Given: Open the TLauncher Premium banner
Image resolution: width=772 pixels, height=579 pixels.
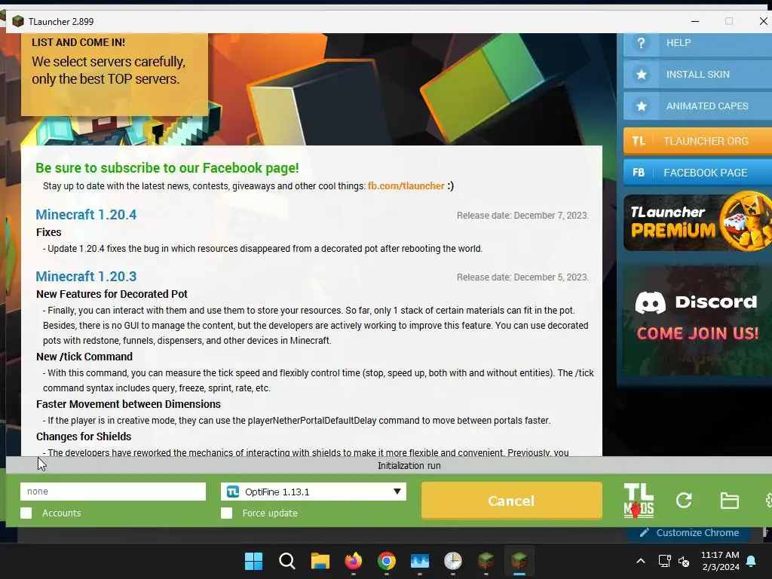Looking at the screenshot, I should pyautogui.click(x=697, y=222).
